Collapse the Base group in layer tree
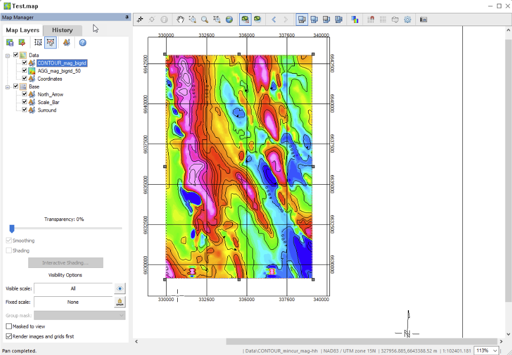The height and width of the screenshot is (355, 512). click(7, 87)
